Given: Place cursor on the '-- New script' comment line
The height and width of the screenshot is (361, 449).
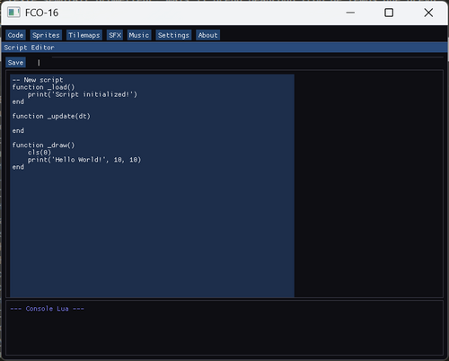Looking at the screenshot, I should click(38, 80).
